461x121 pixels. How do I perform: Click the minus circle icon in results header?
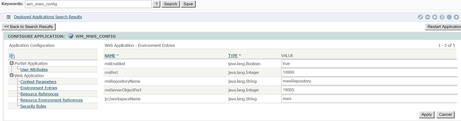428,17
